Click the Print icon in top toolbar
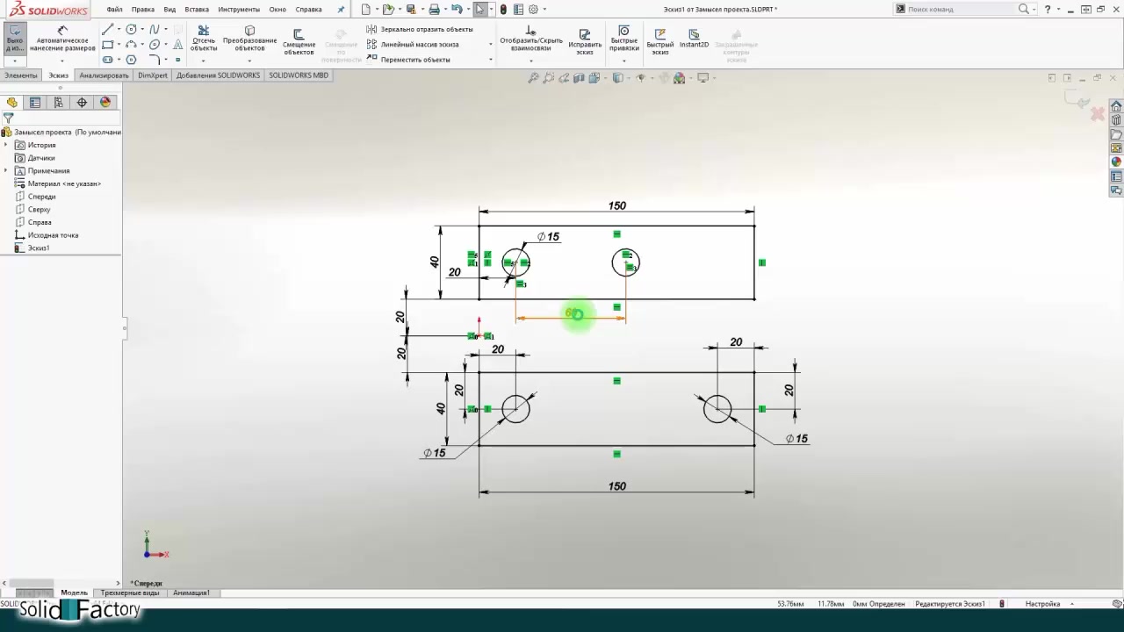Screen dimensions: 1124x632 434,10
